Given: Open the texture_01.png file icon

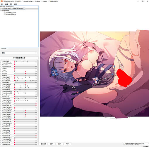Looking at the screenshot, I should coord(5,14).
